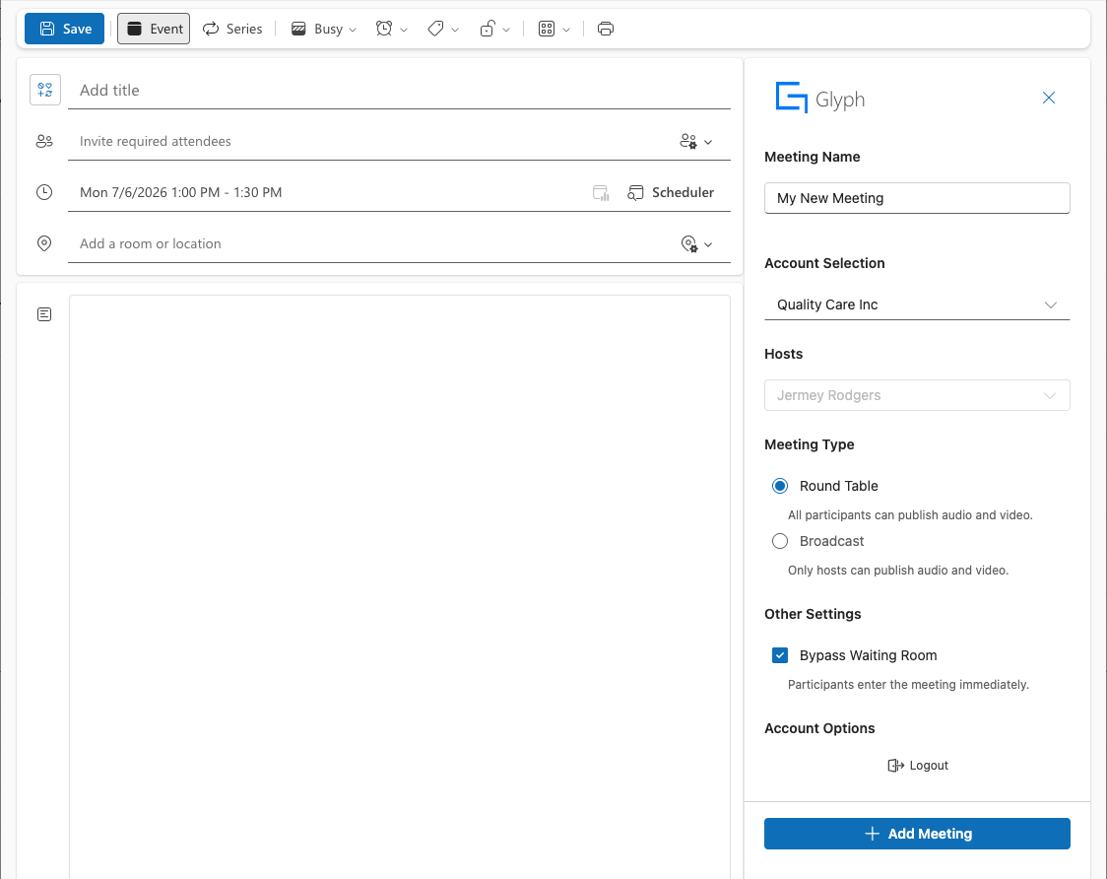Click the Logout link

[x=917, y=766]
